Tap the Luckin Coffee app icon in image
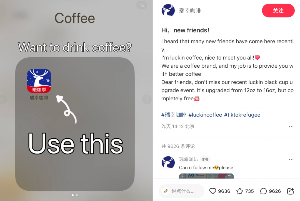This screenshot has width=300, height=201. tap(39, 81)
